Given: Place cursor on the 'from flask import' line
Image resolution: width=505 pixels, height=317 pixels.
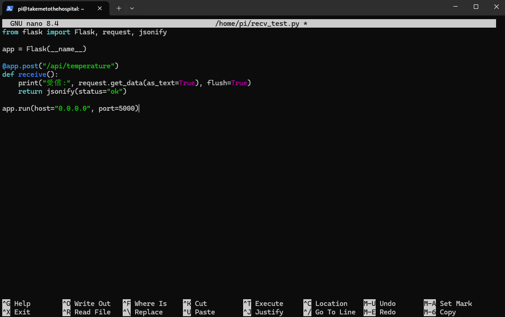Looking at the screenshot, I should click(84, 32).
